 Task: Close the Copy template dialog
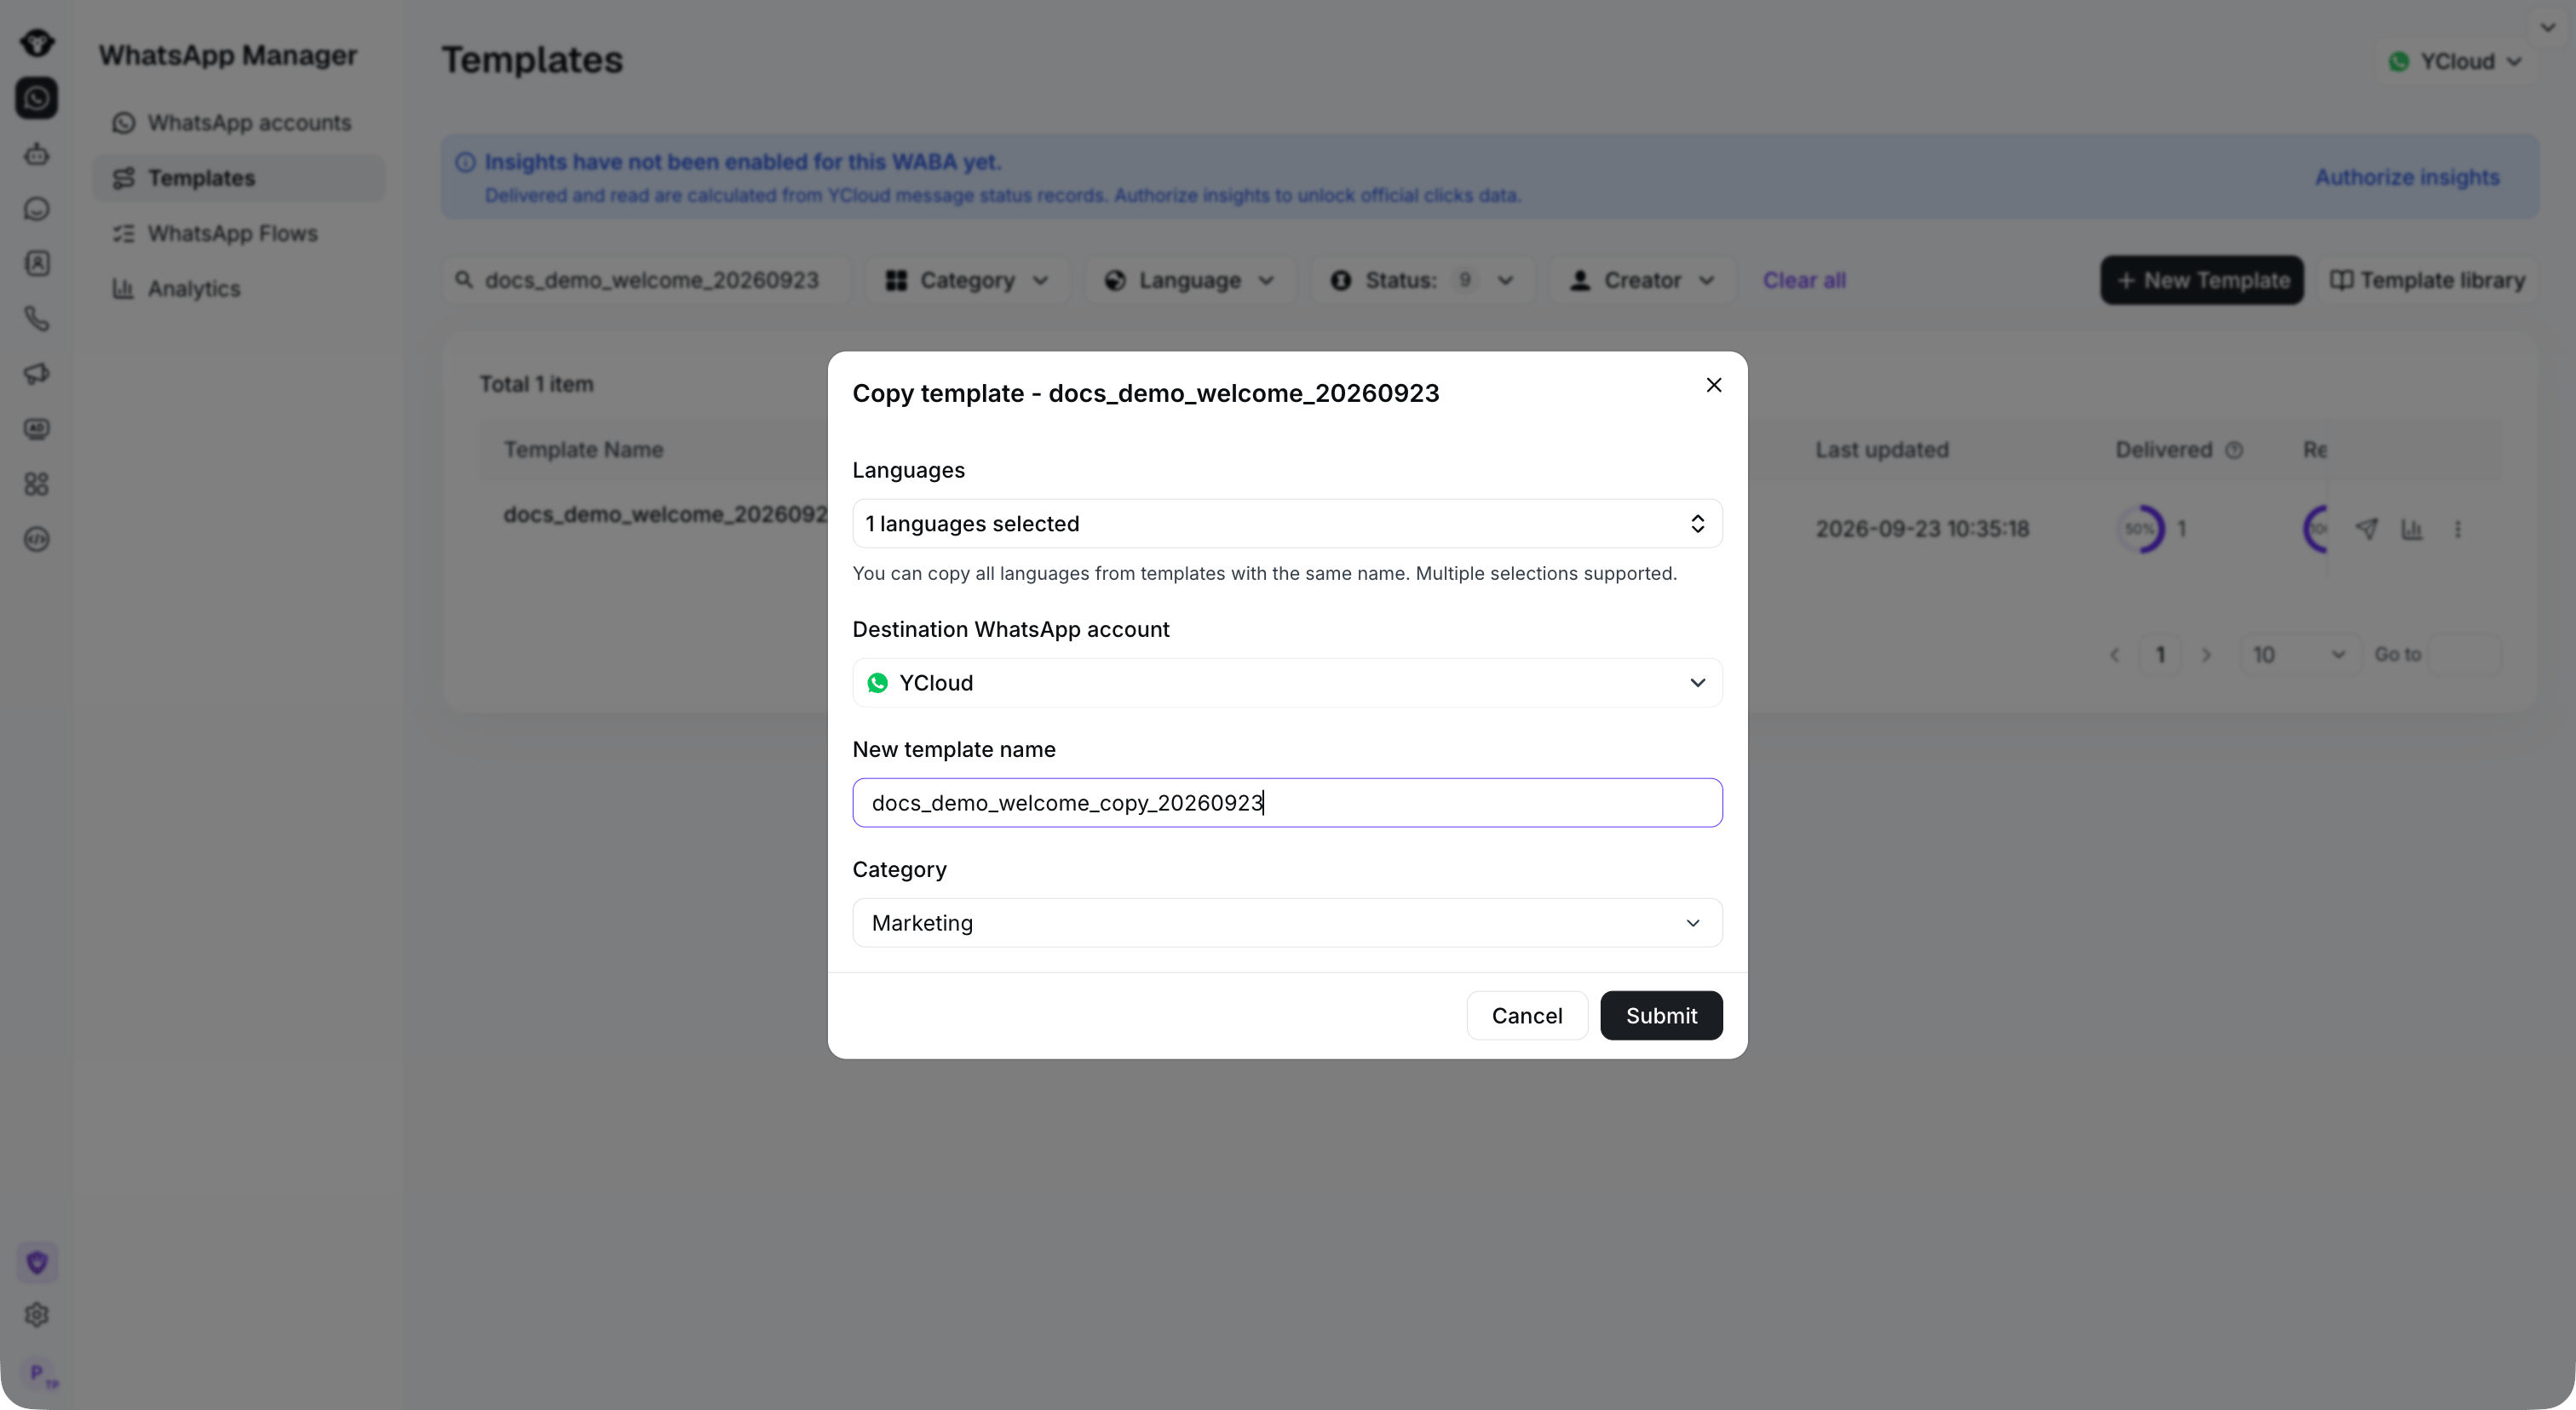pyautogui.click(x=1713, y=385)
